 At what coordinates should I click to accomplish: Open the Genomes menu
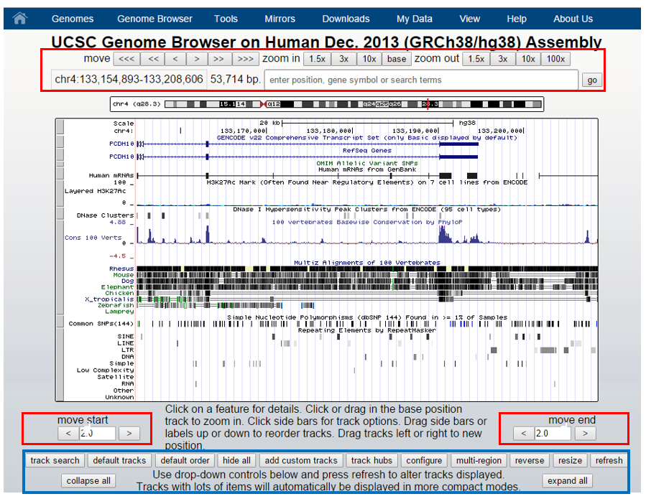coord(73,19)
